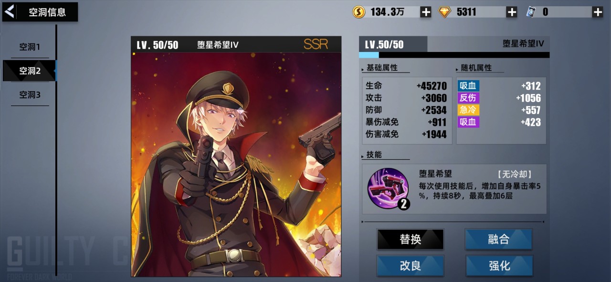Click the 替换 replace button
Image resolution: width=611 pixels, height=282 pixels.
[x=411, y=239]
